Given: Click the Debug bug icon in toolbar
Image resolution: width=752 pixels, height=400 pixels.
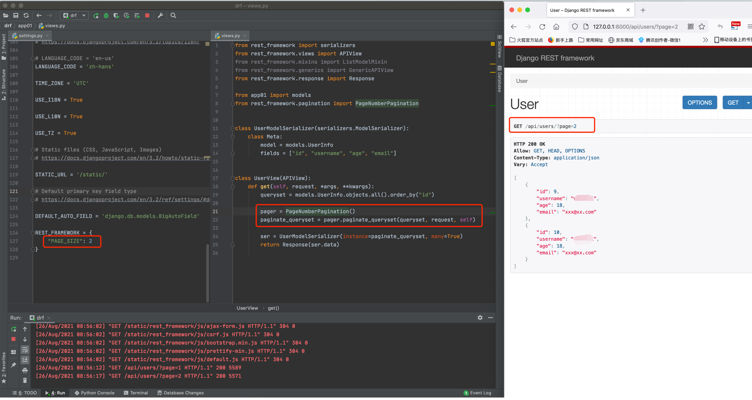Looking at the screenshot, I should [106, 15].
